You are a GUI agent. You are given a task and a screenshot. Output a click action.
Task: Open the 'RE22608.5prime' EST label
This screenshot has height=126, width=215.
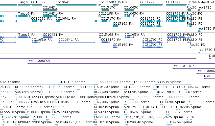[x=107, y=92]
